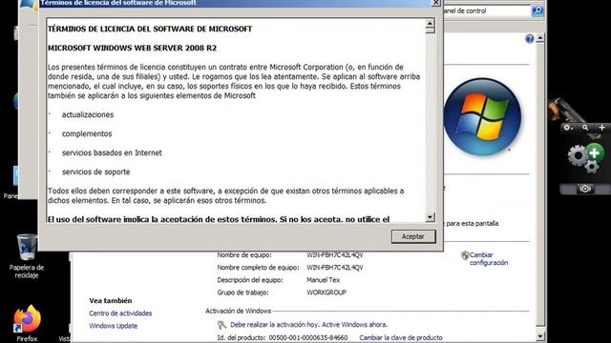This screenshot has width=611, height=343.
Task: Click the system window scroll up arrow
Action: point(540,38)
